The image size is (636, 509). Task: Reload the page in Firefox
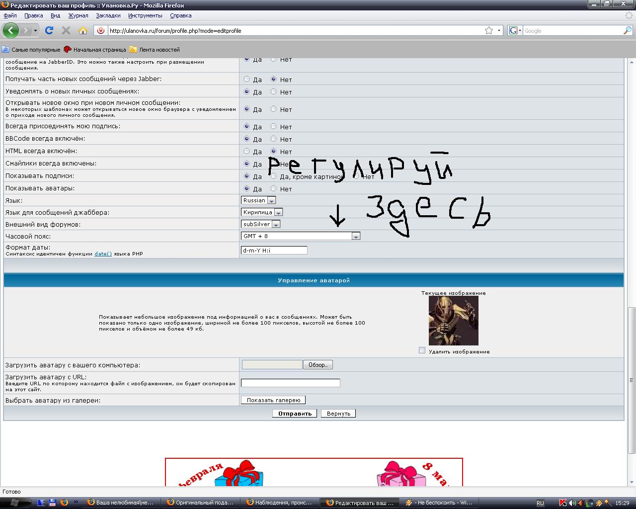click(48, 30)
